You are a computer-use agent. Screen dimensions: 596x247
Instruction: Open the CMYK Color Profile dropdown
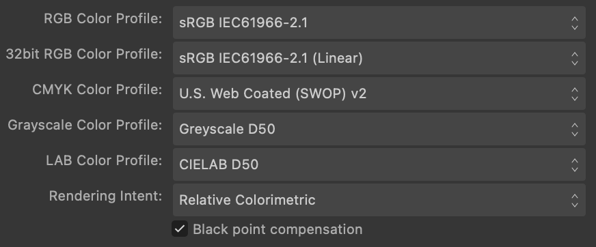click(379, 93)
